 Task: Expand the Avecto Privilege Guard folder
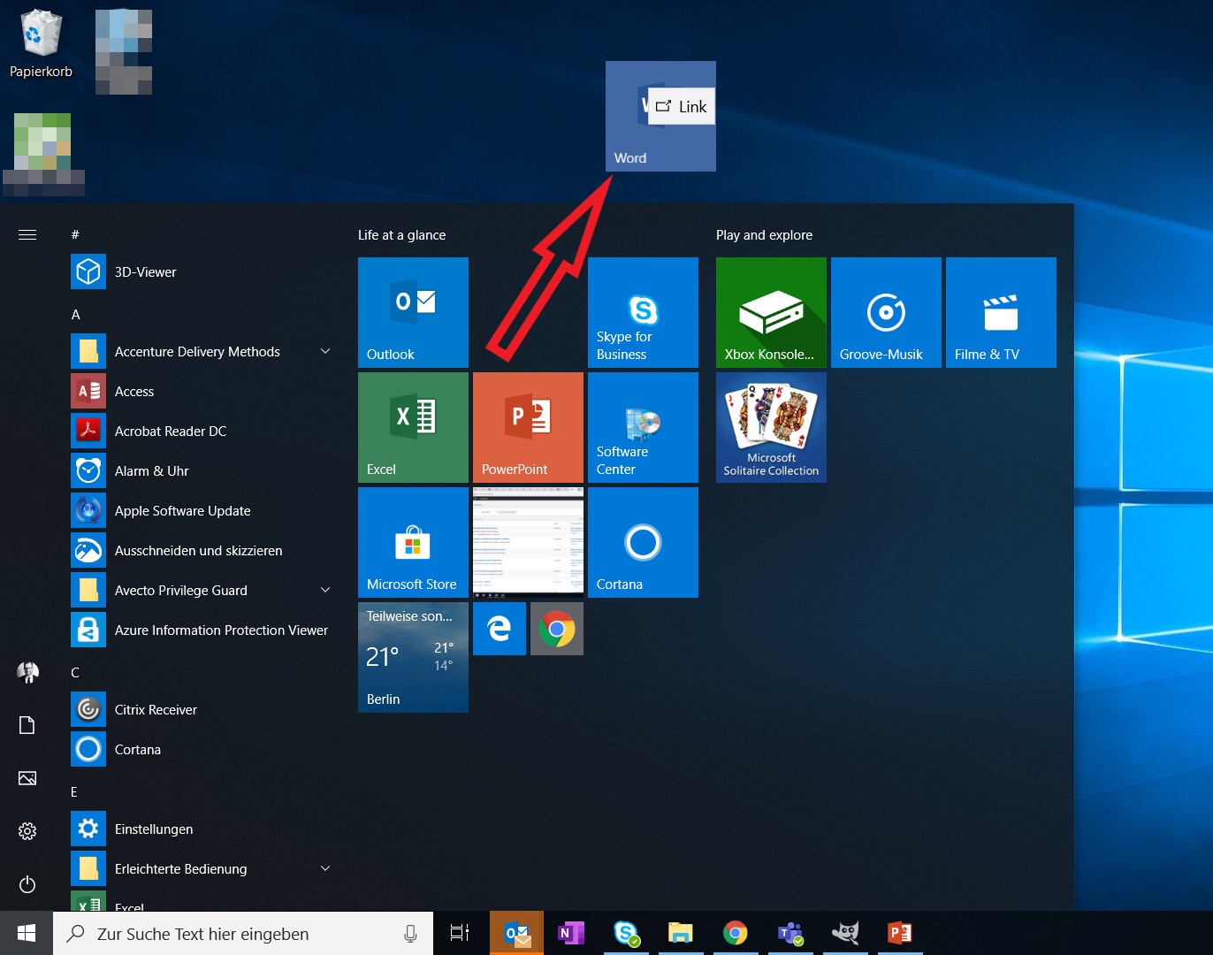point(325,590)
